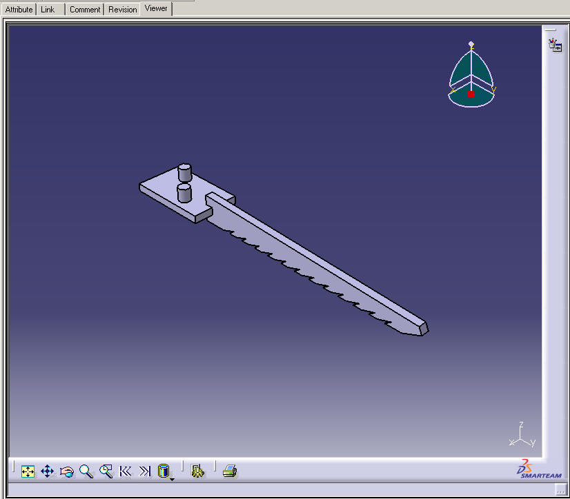This screenshot has height=499, width=570.
Task: Switch to the Attribute tab
Action: [x=19, y=10]
